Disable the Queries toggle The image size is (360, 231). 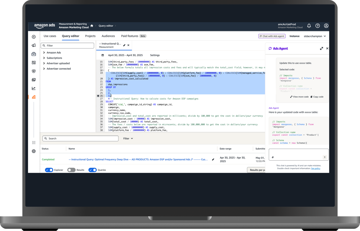[92, 170]
